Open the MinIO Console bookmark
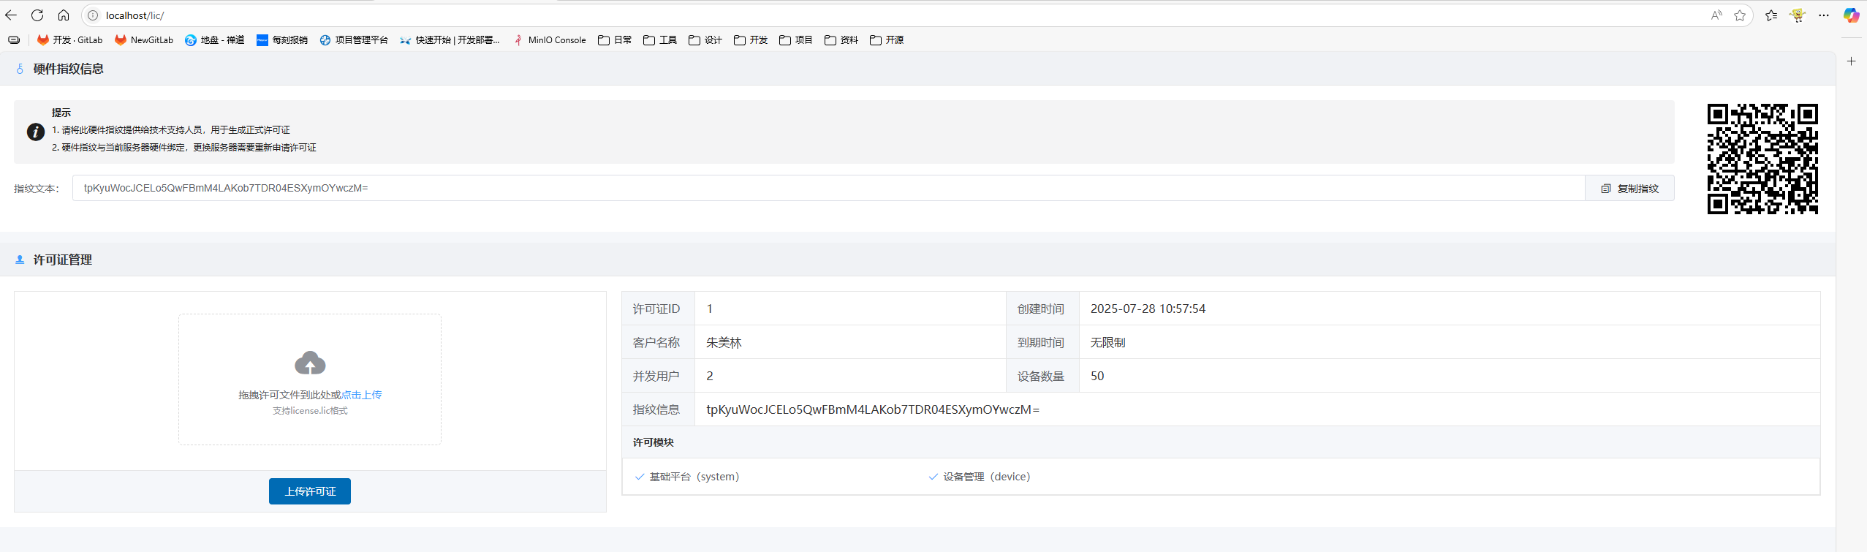 pyautogui.click(x=550, y=40)
